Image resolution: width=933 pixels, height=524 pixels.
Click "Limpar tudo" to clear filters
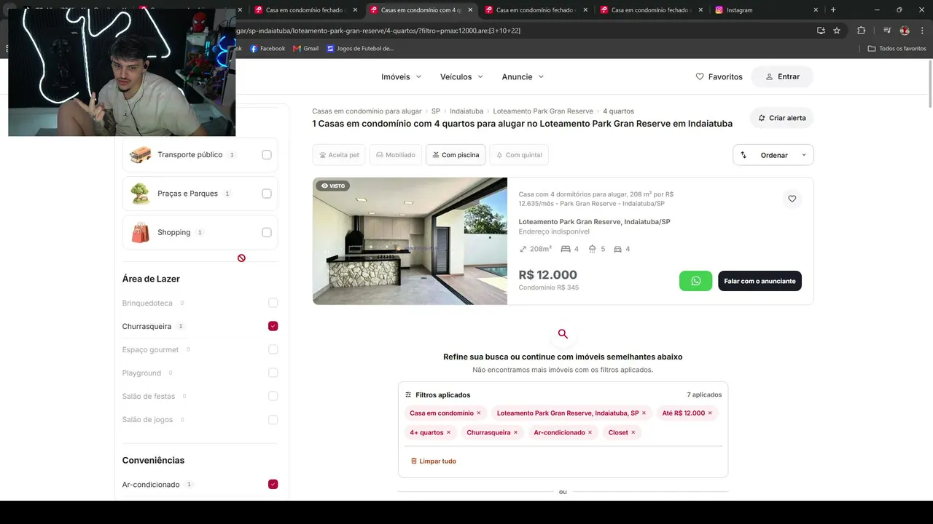click(x=433, y=461)
